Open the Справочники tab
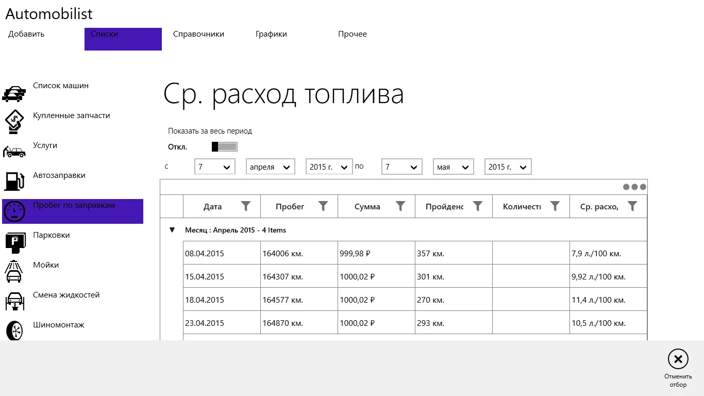Image resolution: width=704 pixels, height=396 pixels. (198, 34)
